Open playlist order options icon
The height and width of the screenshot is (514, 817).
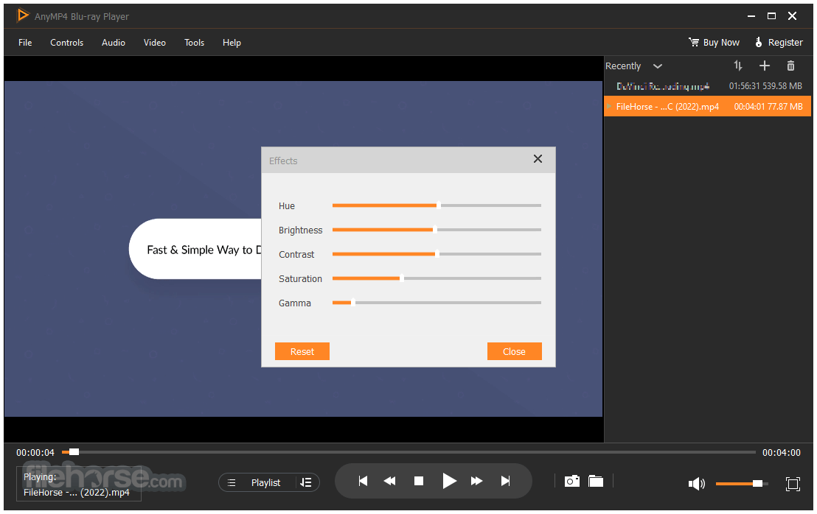pos(307,483)
